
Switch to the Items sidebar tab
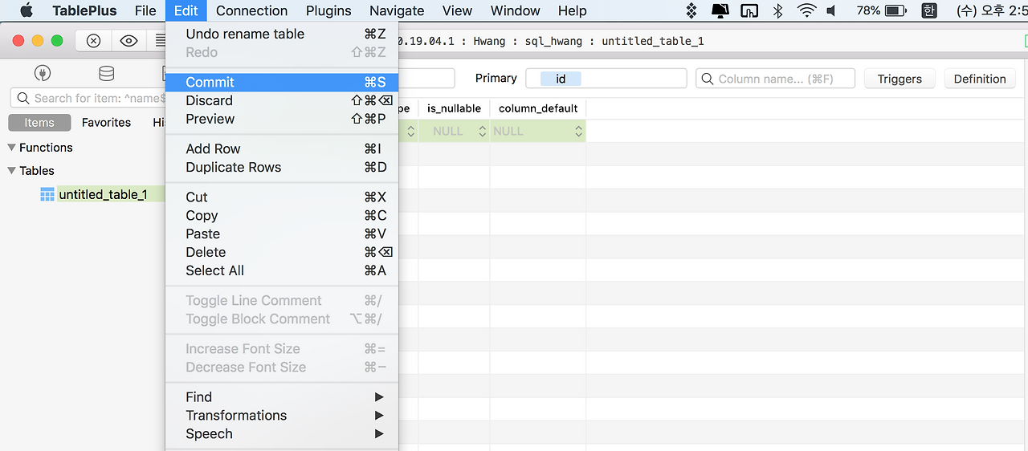coord(39,123)
